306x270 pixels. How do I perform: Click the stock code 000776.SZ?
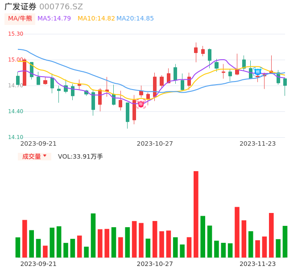pyautogui.click(x=61, y=7)
